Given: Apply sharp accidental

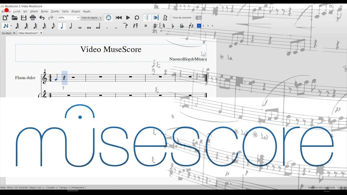Looking at the screenshot, I should click(155, 26).
